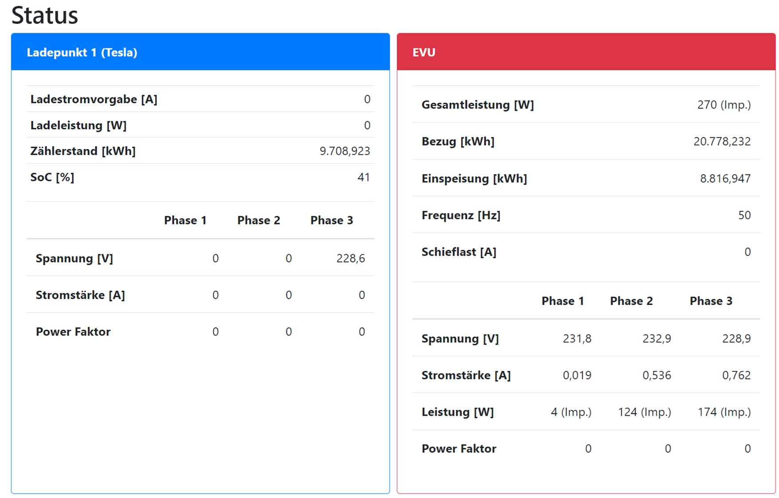Click the SoC [%] value 41
Image resolution: width=779 pixels, height=498 pixels.
363,178
